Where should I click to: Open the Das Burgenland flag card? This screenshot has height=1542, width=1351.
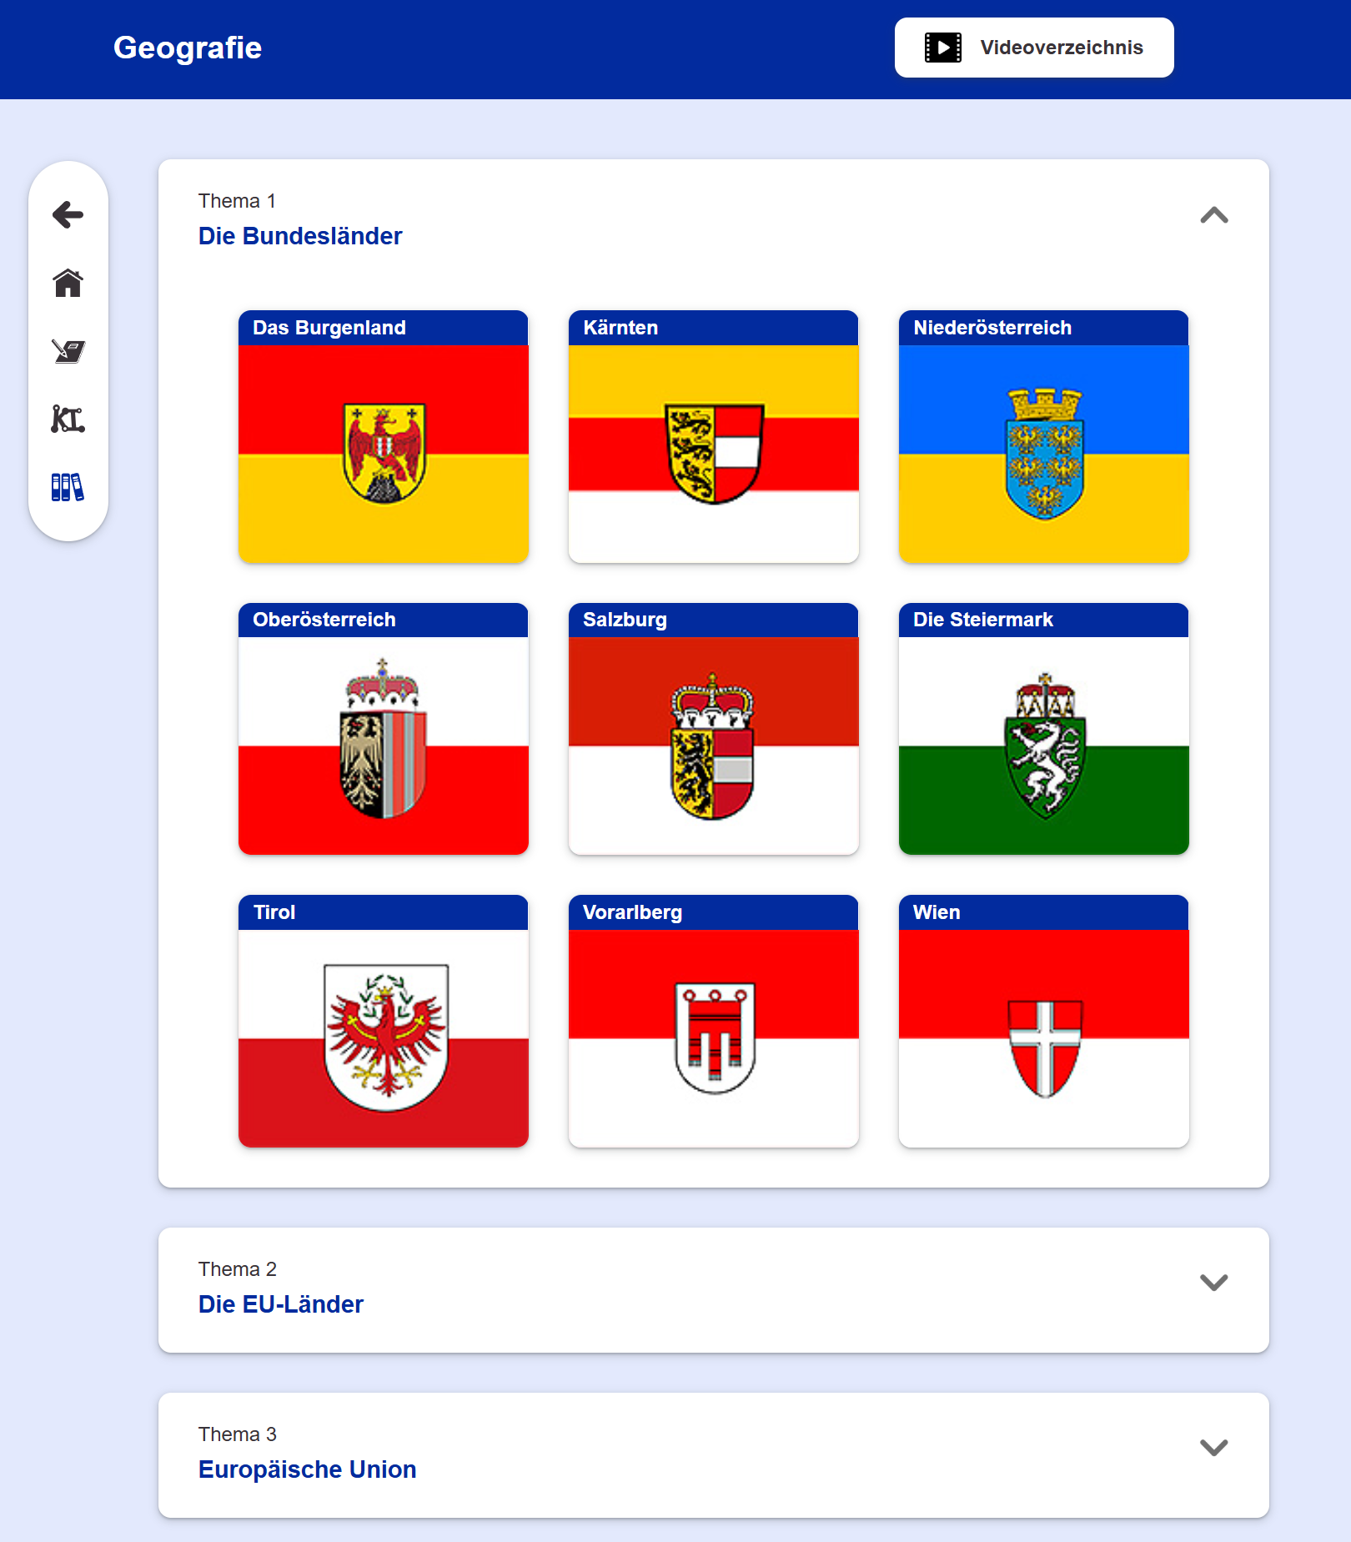(x=384, y=437)
